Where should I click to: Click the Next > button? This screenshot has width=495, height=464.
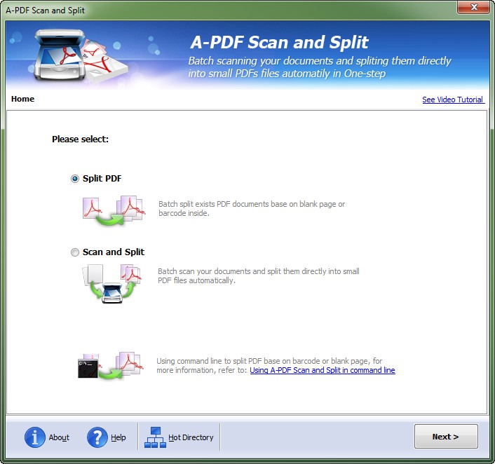tap(446, 437)
